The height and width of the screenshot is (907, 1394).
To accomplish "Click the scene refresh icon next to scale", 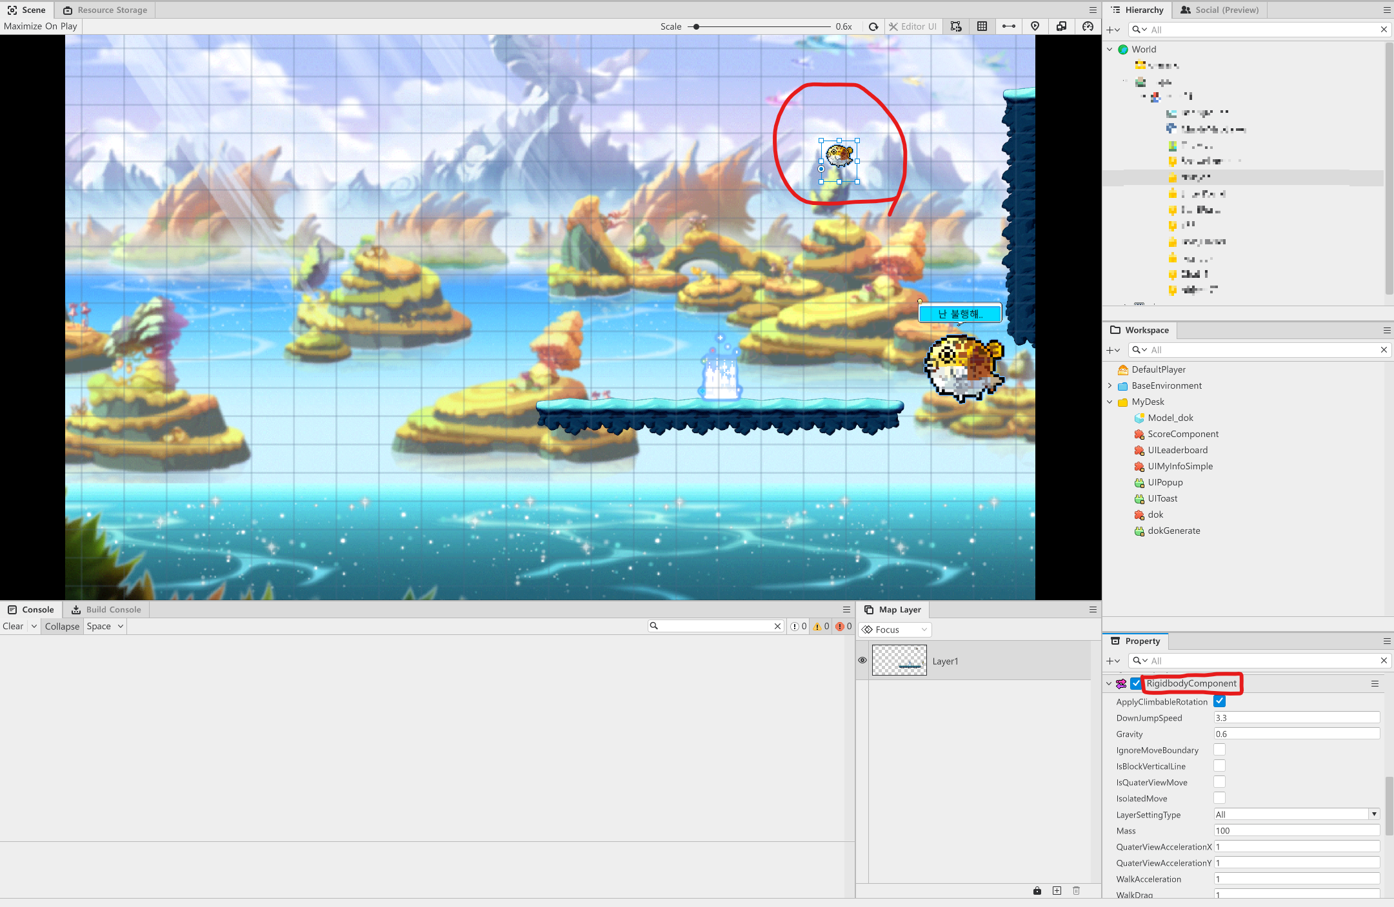I will pos(873,26).
